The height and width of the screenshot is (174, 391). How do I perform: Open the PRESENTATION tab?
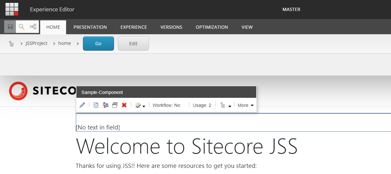[90, 27]
